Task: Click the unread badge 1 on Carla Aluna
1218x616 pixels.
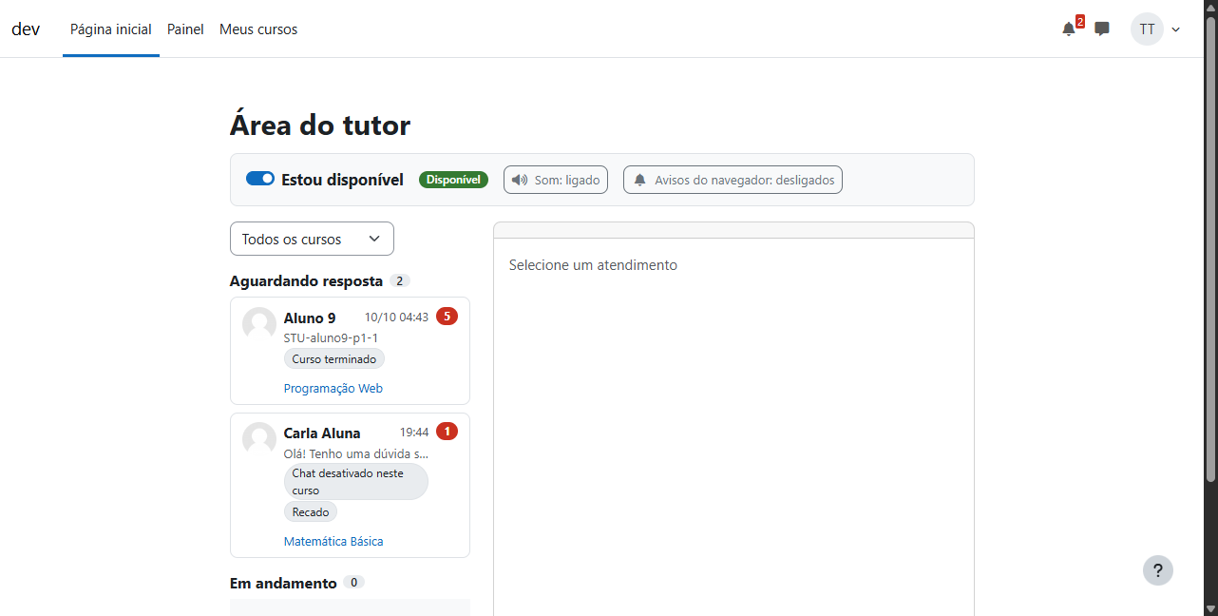Action: tap(447, 431)
